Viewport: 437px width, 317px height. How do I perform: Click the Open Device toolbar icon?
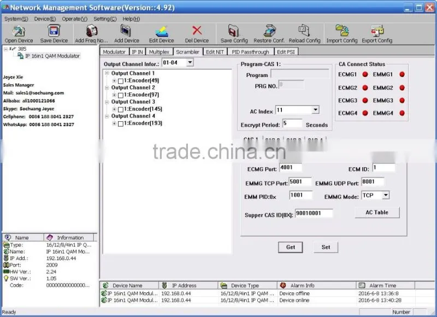[19, 31]
